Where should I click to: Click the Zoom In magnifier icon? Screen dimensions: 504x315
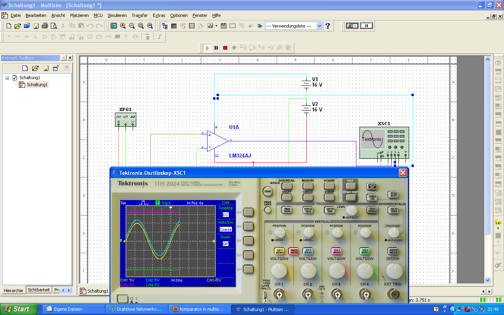[123, 26]
